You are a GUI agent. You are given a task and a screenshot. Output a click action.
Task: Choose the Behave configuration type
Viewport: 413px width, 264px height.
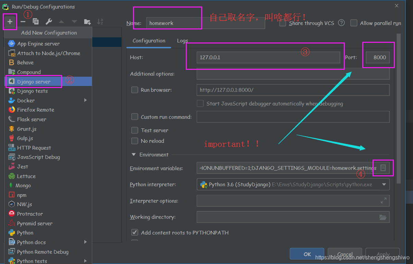coord(48,63)
